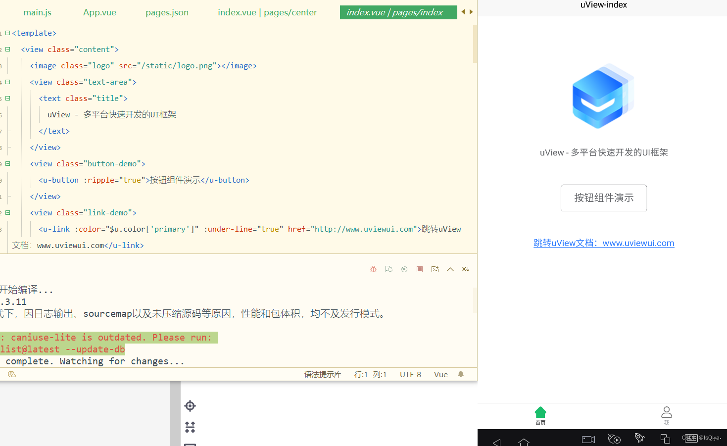Click the recompile restart icon in console
727x446 pixels.
coord(389,269)
